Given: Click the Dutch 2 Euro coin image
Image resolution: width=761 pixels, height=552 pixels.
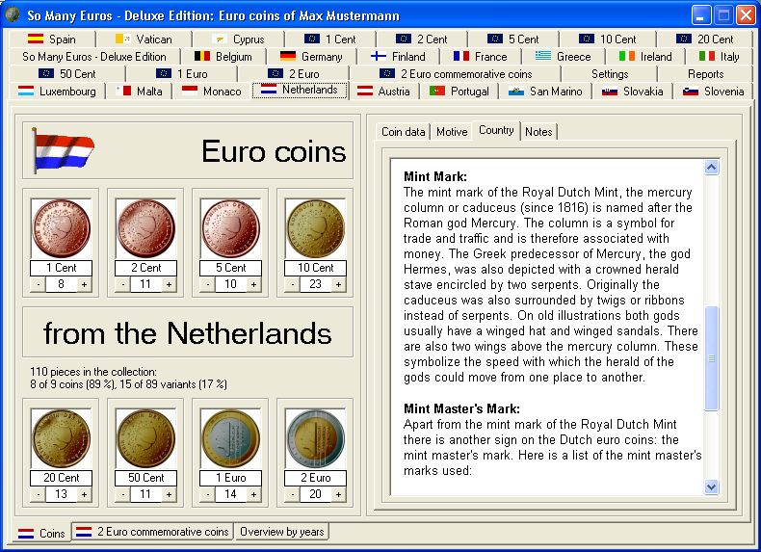Looking at the screenshot, I should (315, 438).
